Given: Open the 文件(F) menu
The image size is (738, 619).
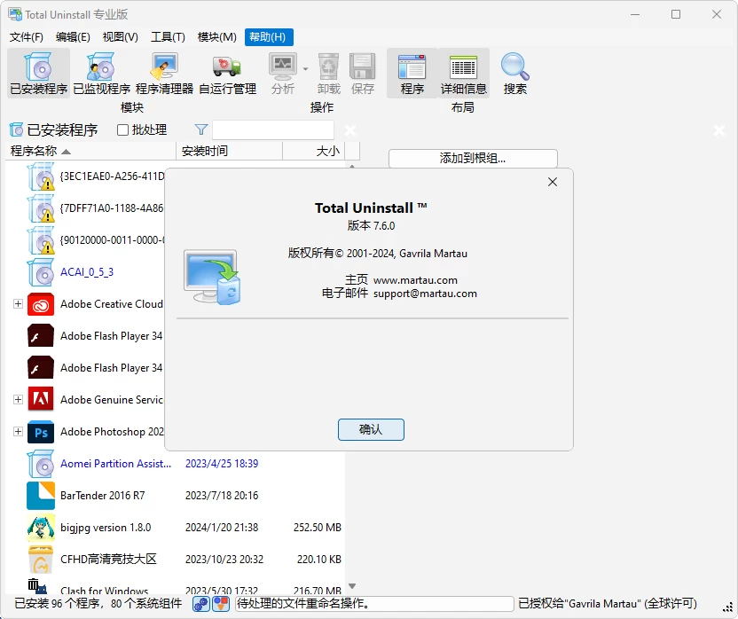Looking at the screenshot, I should point(27,37).
